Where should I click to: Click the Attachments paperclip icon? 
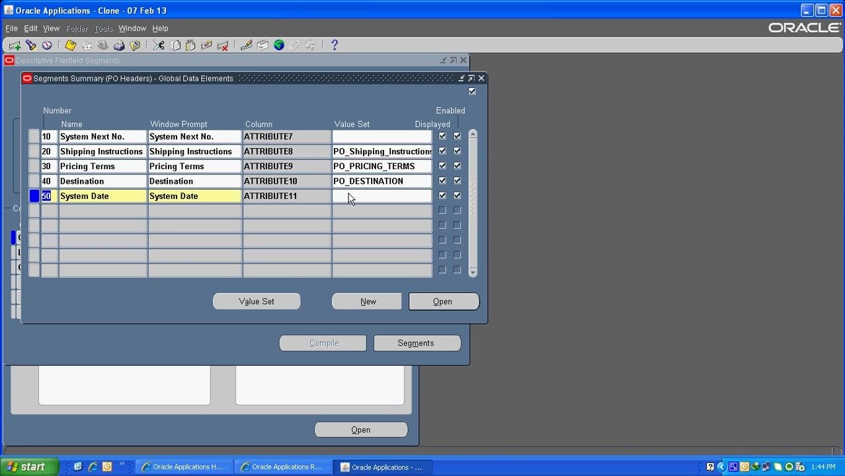(x=295, y=46)
